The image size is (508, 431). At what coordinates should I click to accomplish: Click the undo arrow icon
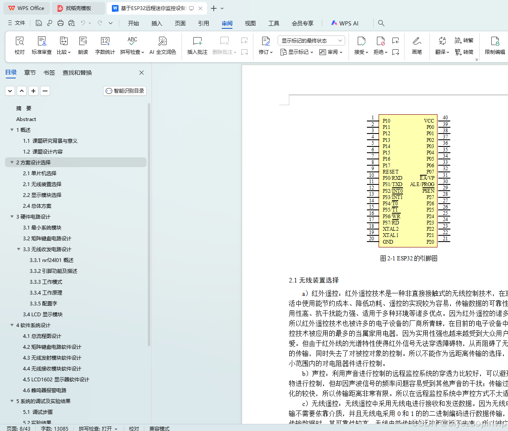coord(83,23)
